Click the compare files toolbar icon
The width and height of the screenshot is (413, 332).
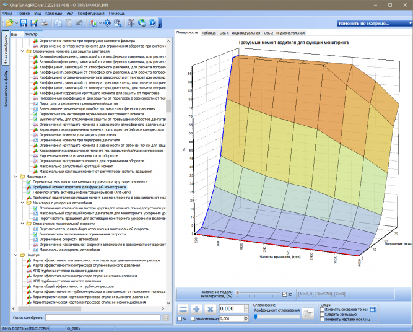(93, 23)
